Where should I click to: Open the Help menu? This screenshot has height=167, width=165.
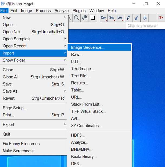tap(112, 11)
